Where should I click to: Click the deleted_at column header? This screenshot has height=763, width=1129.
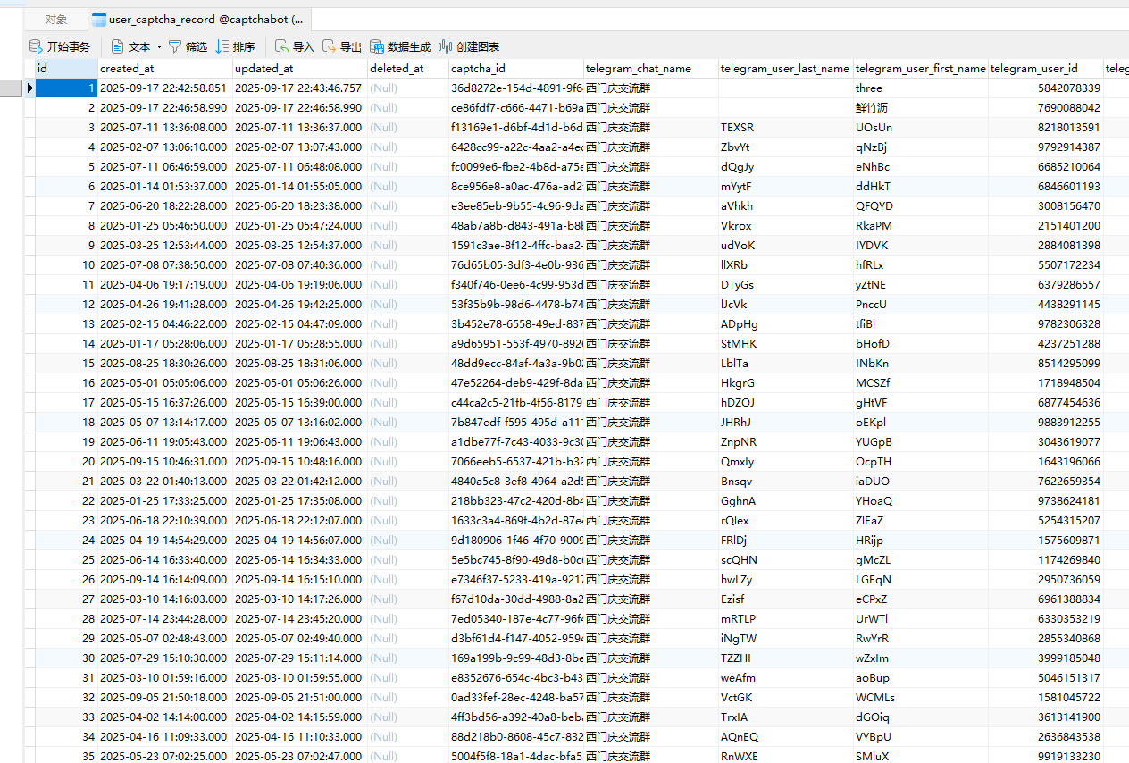point(408,68)
